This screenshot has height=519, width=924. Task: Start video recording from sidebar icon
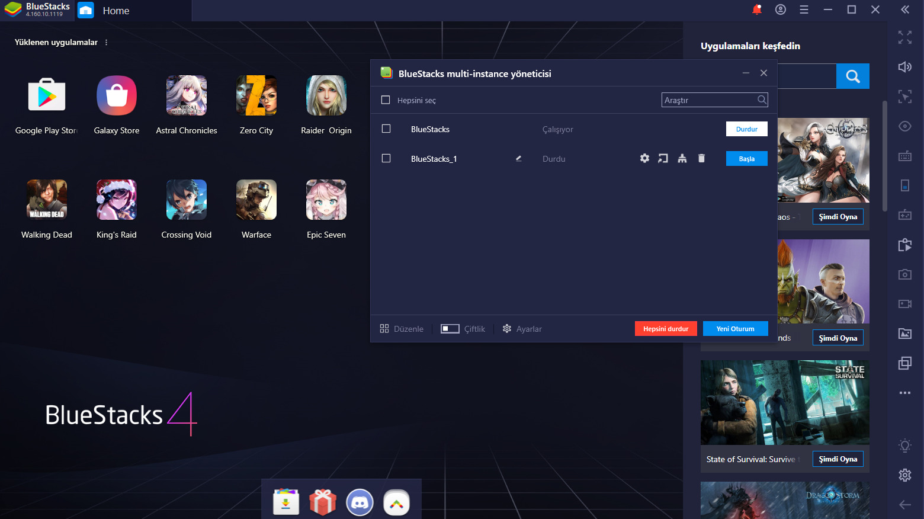tap(905, 304)
